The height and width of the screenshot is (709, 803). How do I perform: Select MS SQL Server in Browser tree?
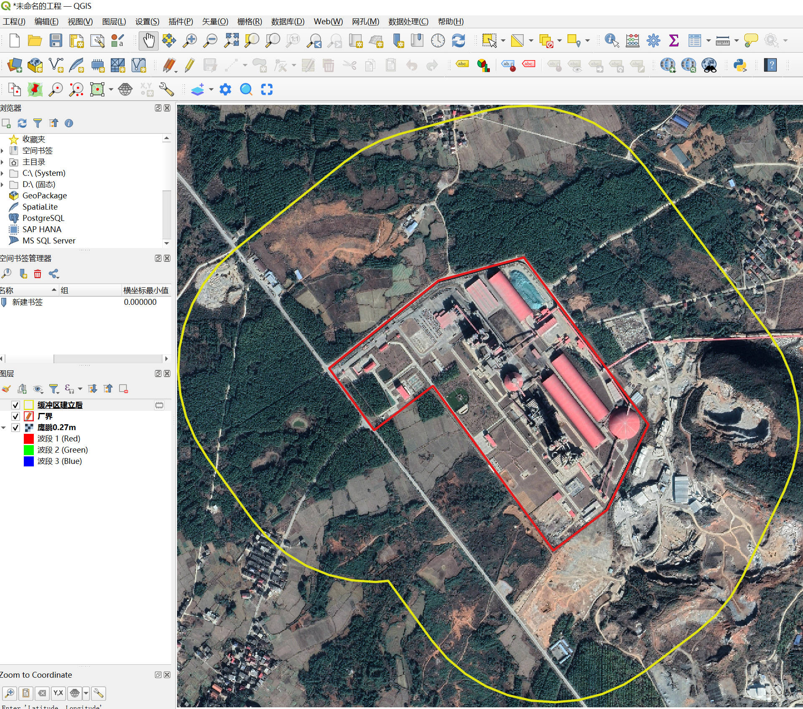[49, 241]
